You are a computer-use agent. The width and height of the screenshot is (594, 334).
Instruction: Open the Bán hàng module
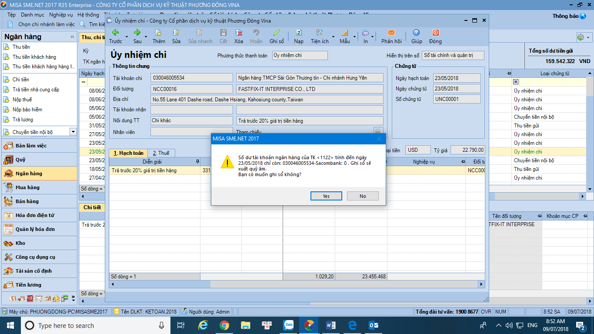point(40,201)
